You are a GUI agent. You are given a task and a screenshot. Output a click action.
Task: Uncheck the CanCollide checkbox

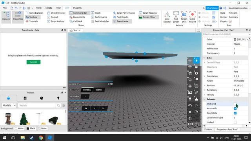(235, 113)
